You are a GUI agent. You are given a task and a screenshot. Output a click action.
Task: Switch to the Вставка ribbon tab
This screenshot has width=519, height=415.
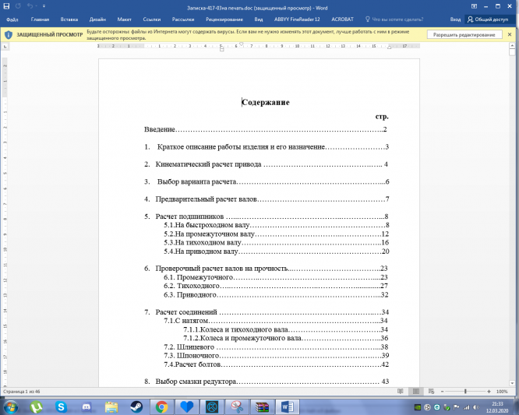69,19
